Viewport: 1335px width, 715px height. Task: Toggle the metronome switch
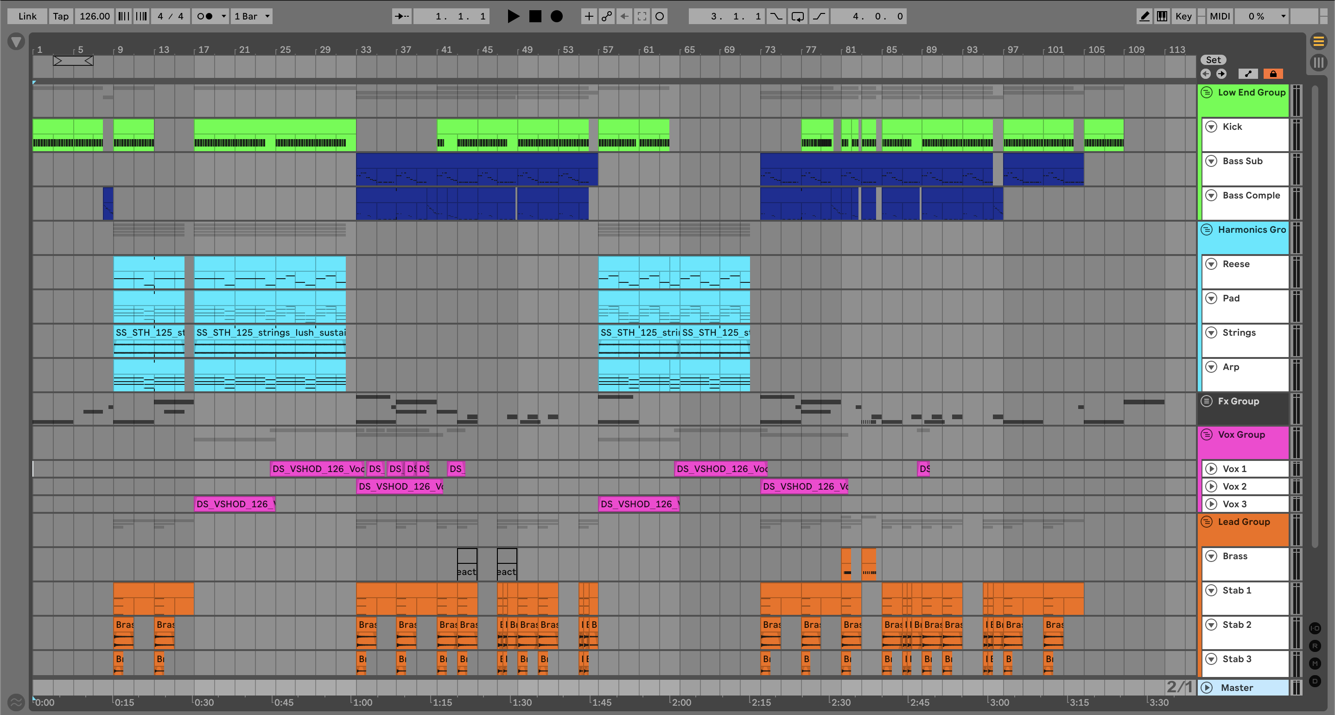tap(205, 16)
